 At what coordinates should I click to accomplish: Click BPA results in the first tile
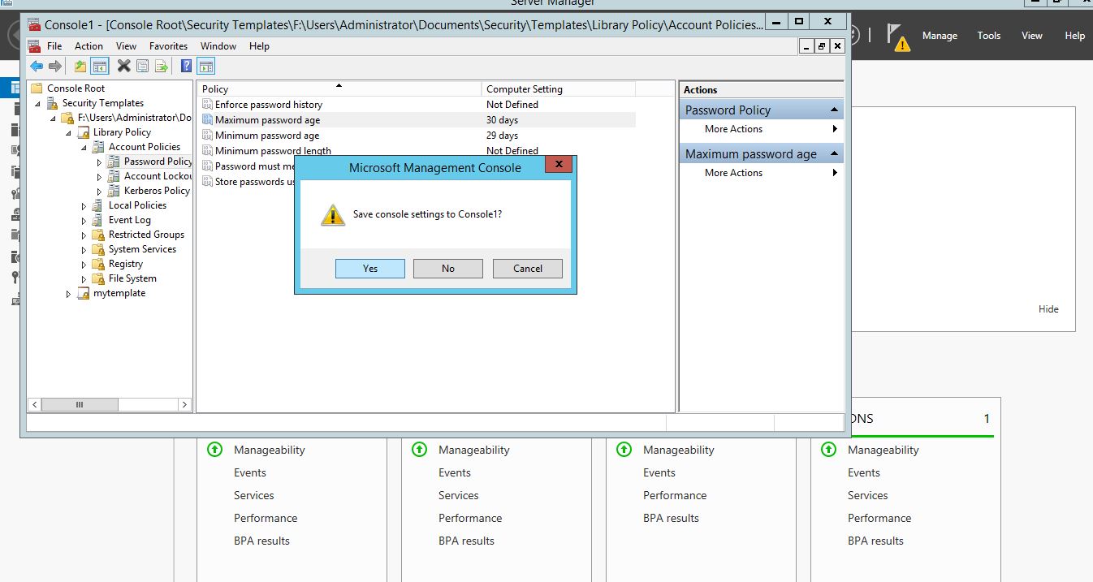tap(261, 541)
